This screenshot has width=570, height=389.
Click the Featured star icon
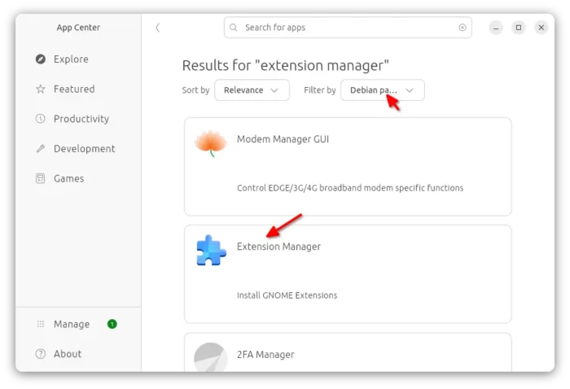pos(41,89)
